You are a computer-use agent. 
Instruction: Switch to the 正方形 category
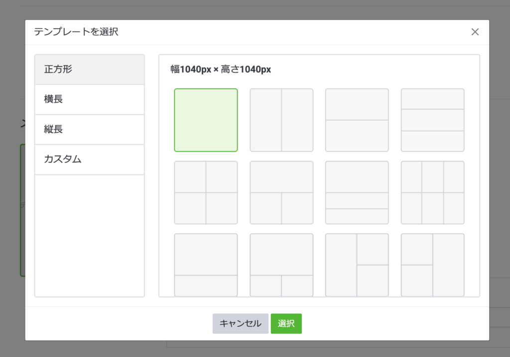[x=89, y=70]
